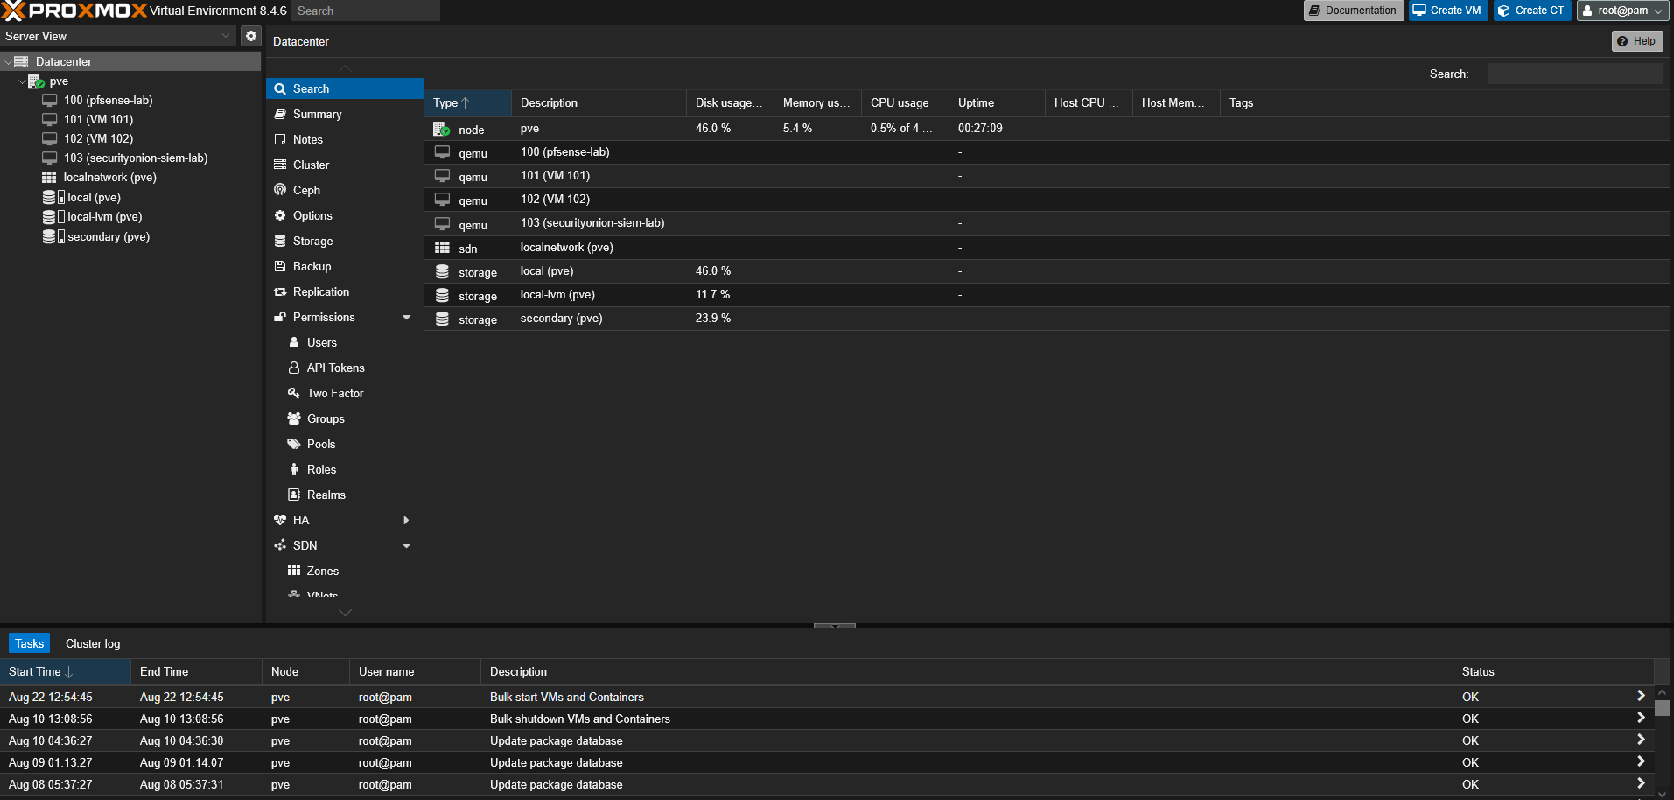Open the API Tokens panel
Image resolution: width=1674 pixels, height=800 pixels.
pyautogui.click(x=336, y=368)
